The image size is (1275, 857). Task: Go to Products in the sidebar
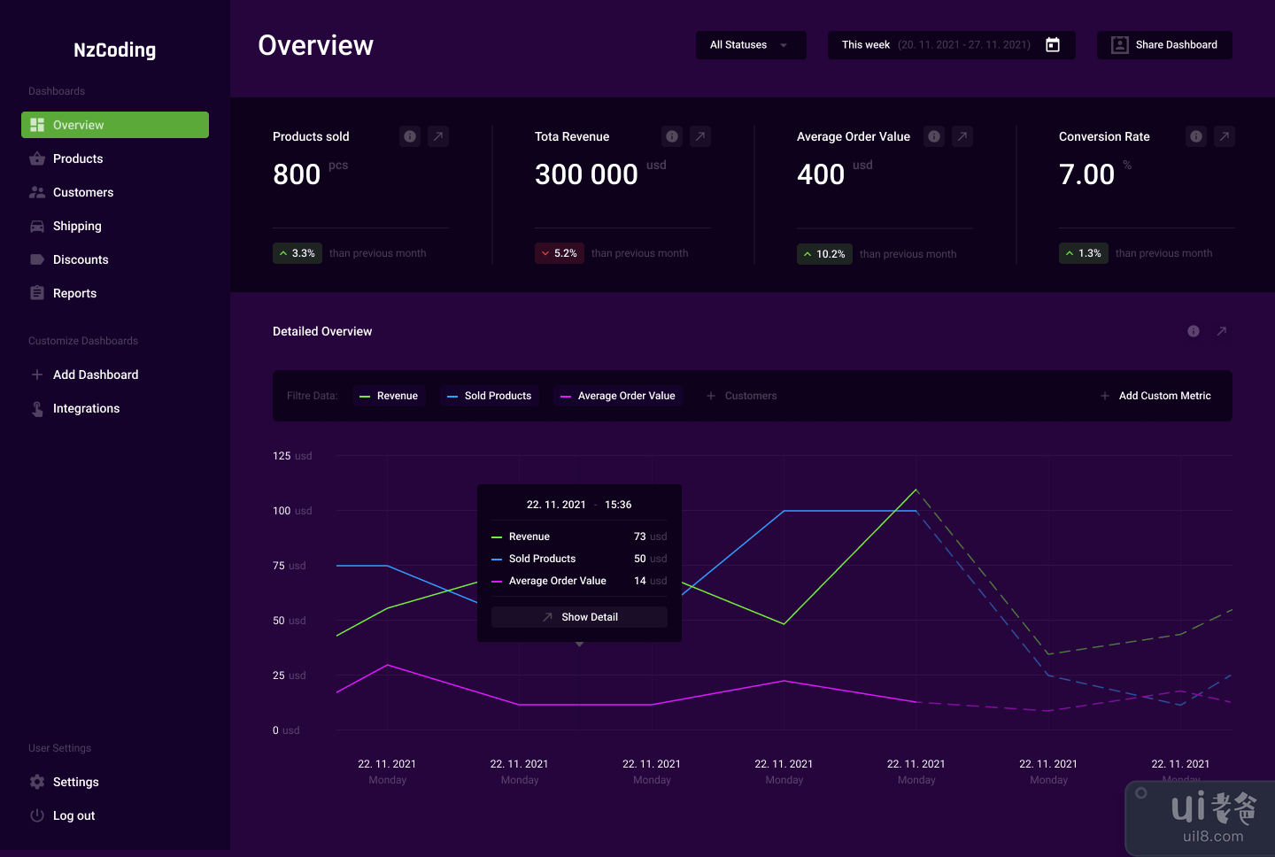pyautogui.click(x=78, y=158)
